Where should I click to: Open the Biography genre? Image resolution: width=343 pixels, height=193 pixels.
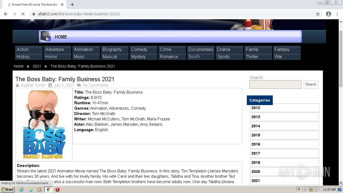point(115,49)
